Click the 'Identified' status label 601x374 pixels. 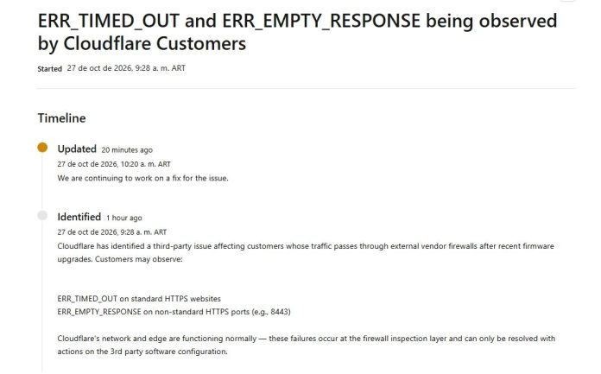tap(79, 217)
